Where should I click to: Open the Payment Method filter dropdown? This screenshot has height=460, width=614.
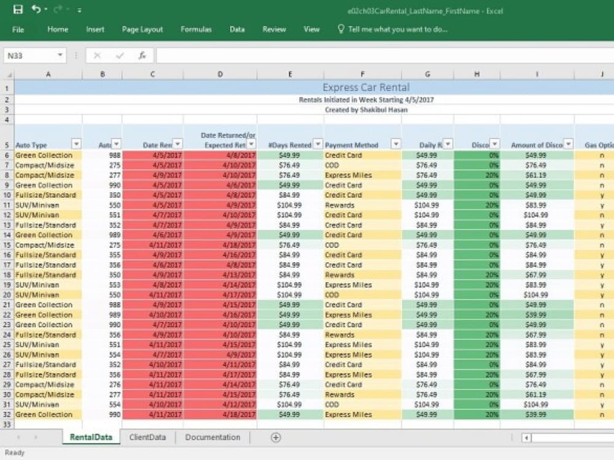click(396, 144)
